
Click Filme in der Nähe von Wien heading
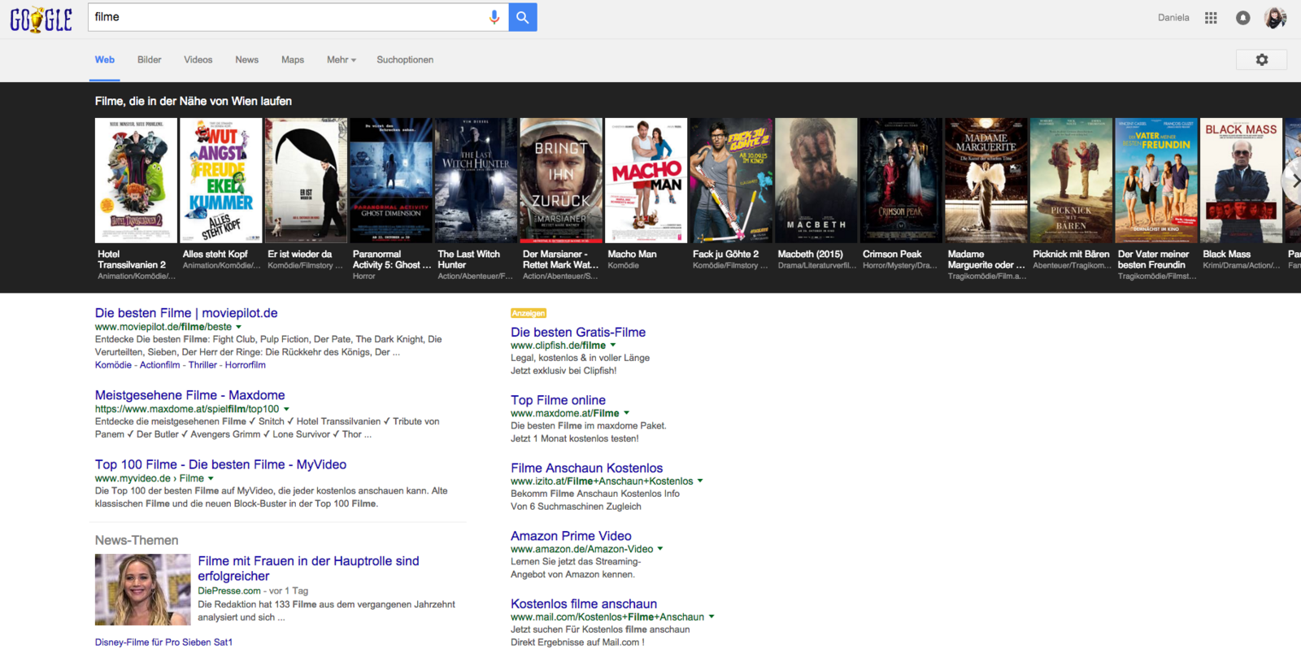click(x=194, y=101)
